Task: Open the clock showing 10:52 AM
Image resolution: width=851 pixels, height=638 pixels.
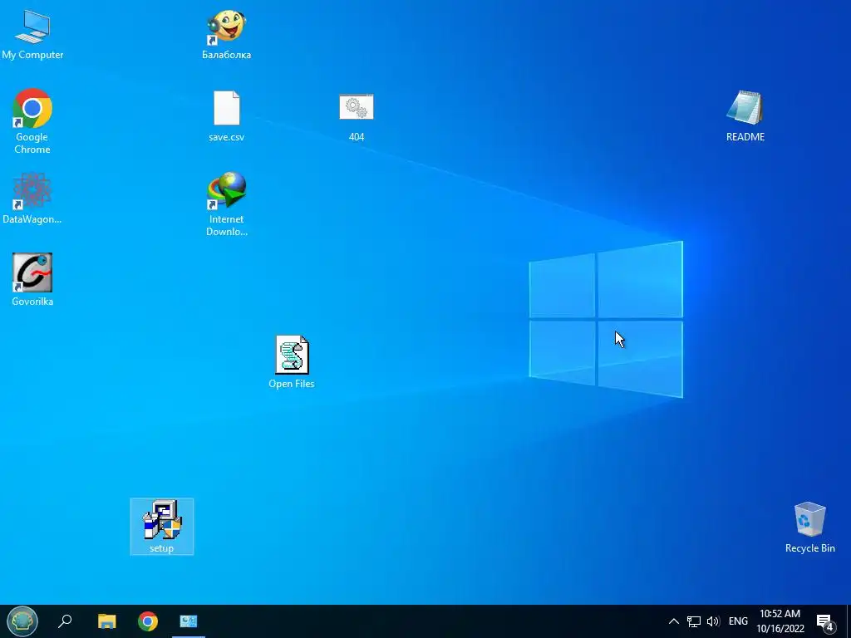Action: click(780, 621)
